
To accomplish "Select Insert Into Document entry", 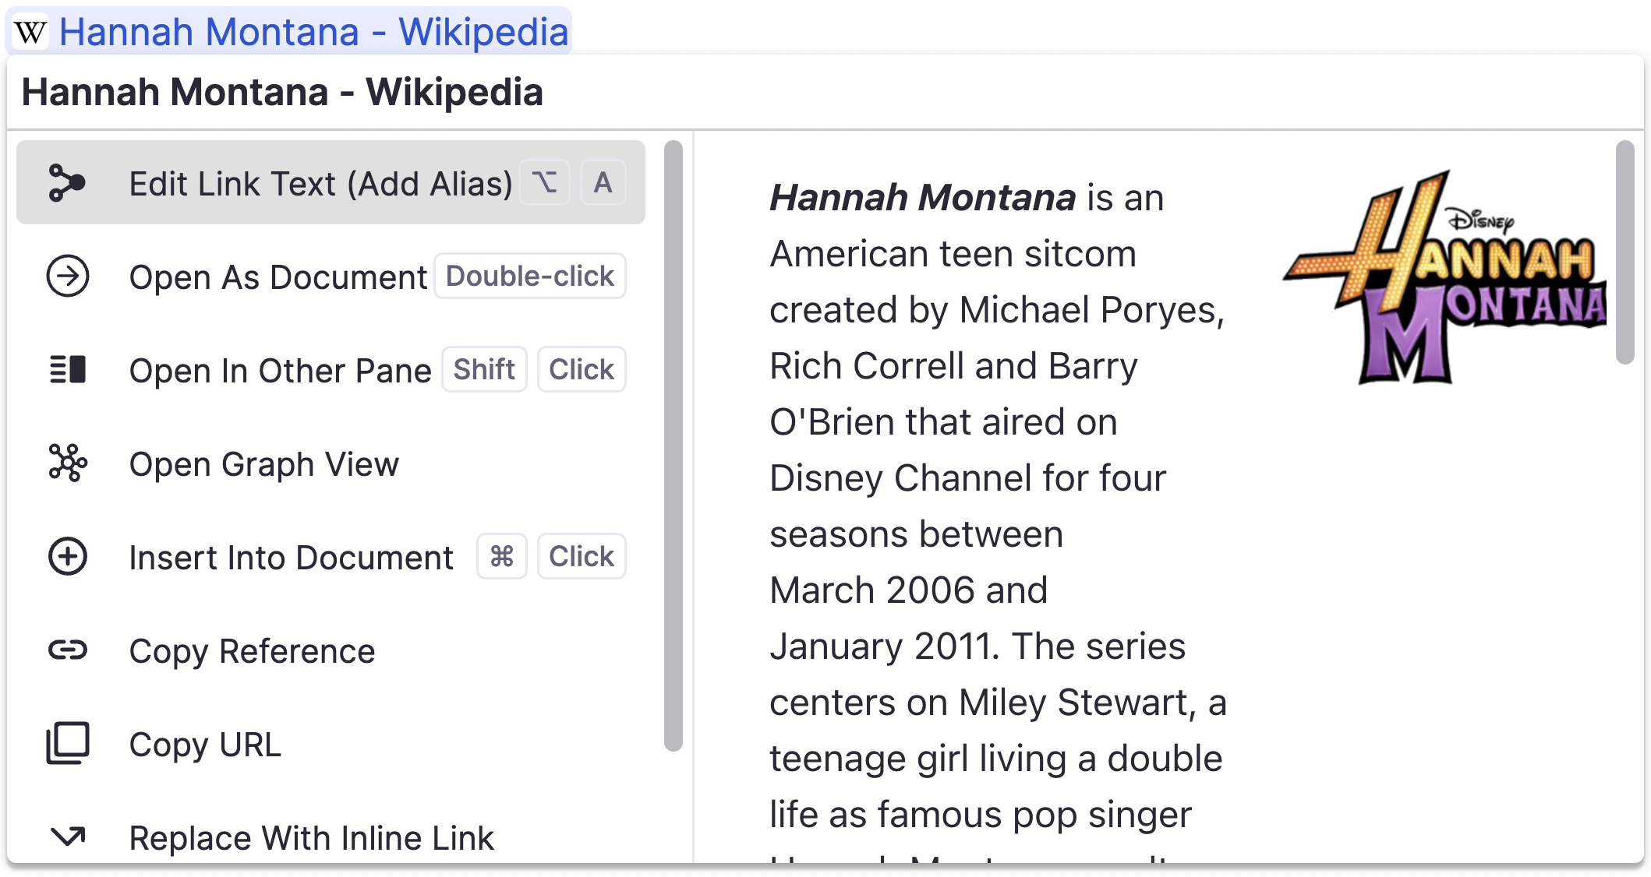I will [331, 557].
